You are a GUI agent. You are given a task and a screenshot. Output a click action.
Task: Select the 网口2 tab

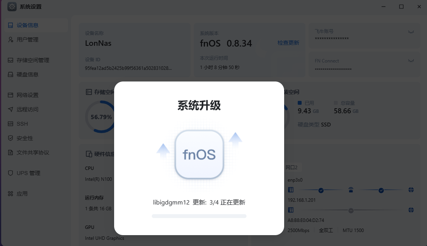292,167
